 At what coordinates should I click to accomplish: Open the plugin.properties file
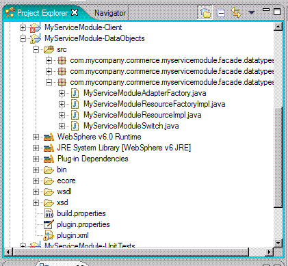tap(83, 224)
